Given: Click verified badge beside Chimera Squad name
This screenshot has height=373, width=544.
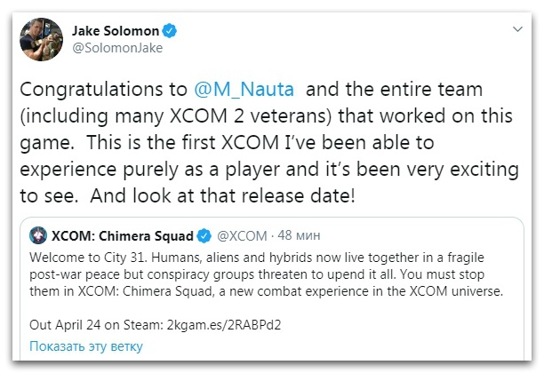Looking at the screenshot, I should coord(204,235).
